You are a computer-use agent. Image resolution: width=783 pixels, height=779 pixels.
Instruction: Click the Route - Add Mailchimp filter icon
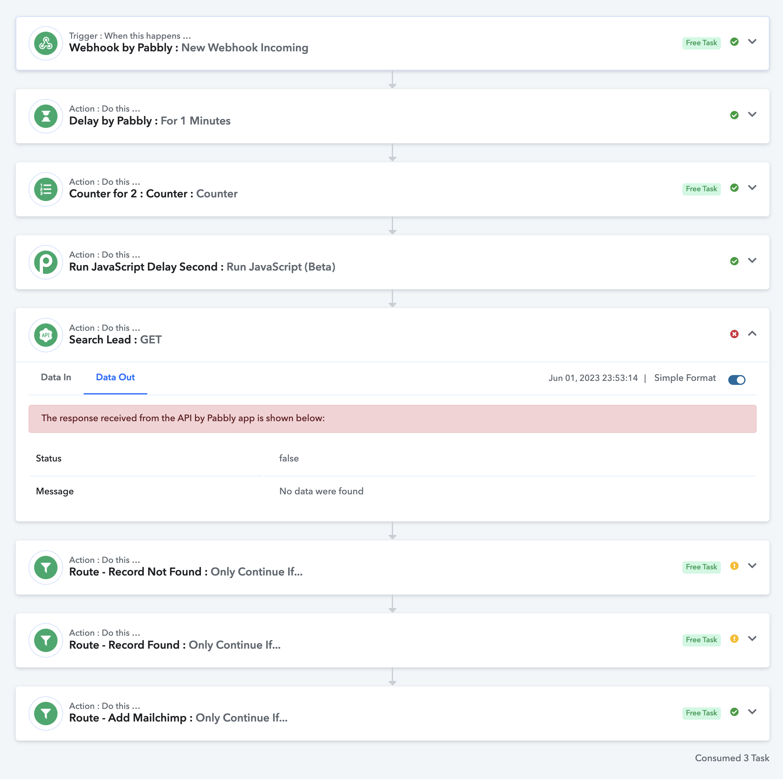(46, 714)
